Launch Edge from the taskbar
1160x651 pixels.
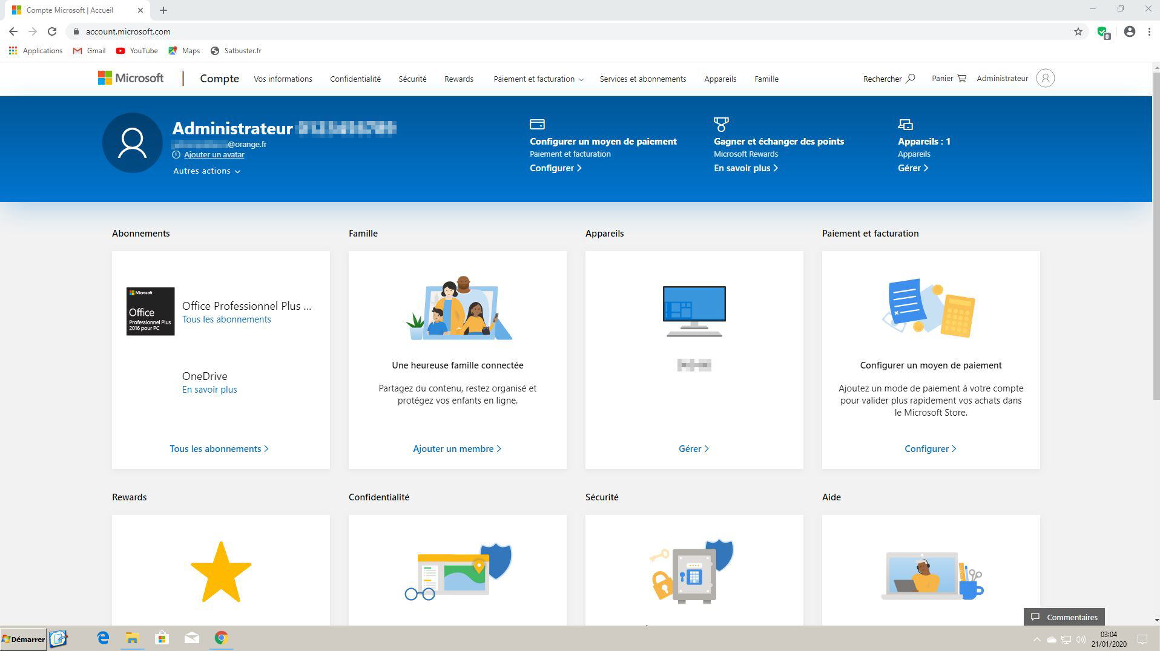[x=103, y=638]
